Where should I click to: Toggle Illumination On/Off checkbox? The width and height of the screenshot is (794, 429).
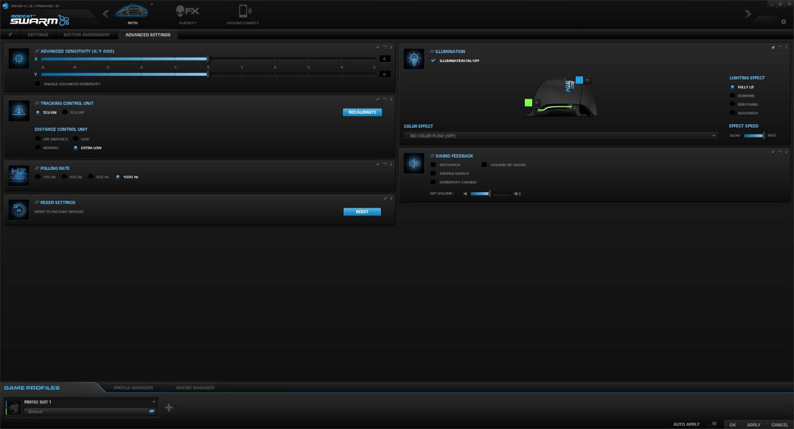point(433,61)
